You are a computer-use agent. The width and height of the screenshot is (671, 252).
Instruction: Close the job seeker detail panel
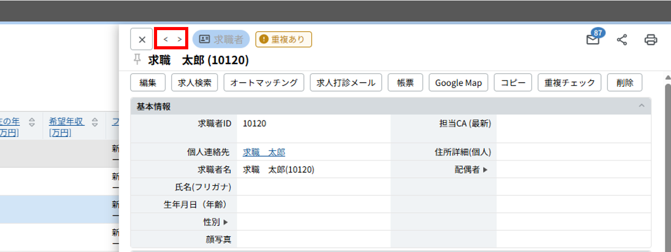141,39
